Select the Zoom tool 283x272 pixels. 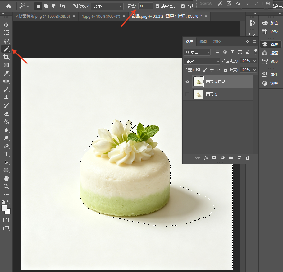tap(6, 186)
